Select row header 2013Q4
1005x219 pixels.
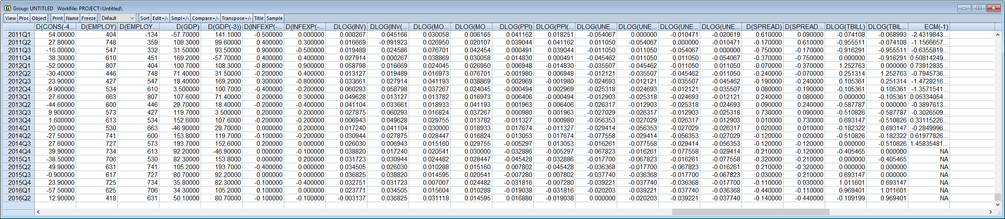(x=19, y=120)
